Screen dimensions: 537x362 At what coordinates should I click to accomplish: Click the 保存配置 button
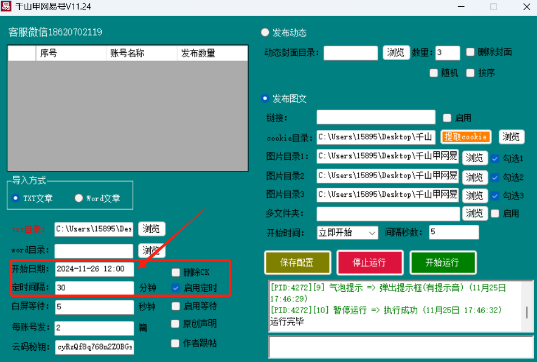point(297,263)
